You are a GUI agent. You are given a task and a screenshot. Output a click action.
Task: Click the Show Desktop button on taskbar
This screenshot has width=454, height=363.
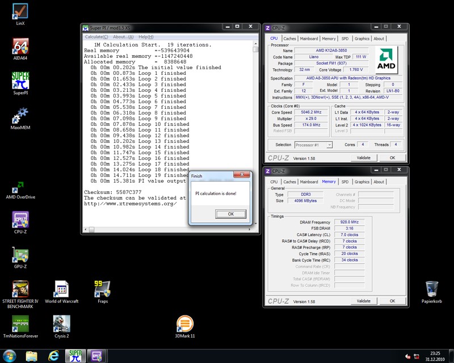coord(451,356)
